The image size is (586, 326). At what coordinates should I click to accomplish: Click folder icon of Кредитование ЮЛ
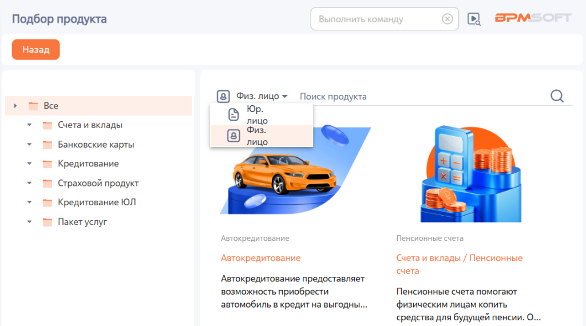tap(47, 203)
